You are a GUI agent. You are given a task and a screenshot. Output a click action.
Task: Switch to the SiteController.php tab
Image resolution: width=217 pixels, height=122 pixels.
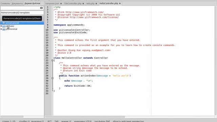[x=73, y=3]
